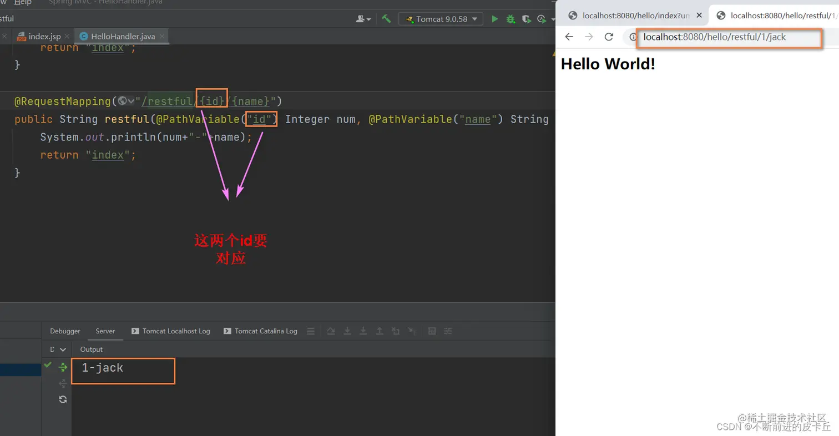The image size is (839, 436).
Task: Open the Help menu in the IDE
Action: click(23, 3)
